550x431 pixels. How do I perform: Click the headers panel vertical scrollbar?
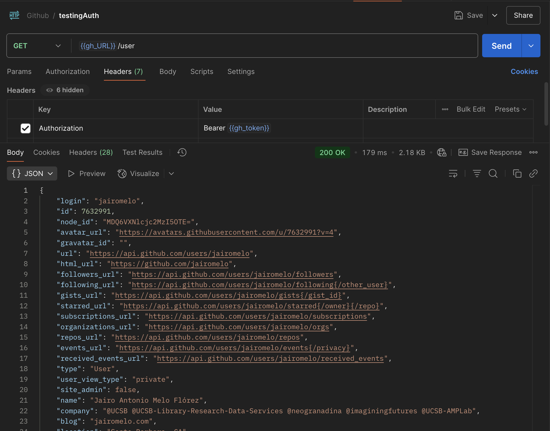tap(546, 104)
